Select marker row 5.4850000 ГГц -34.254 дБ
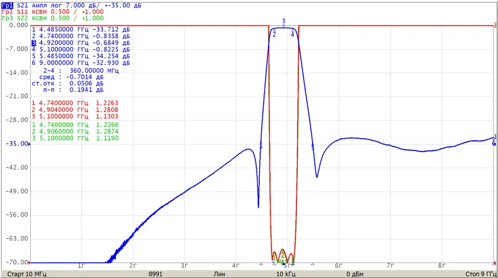498x278 pixels. click(81, 56)
